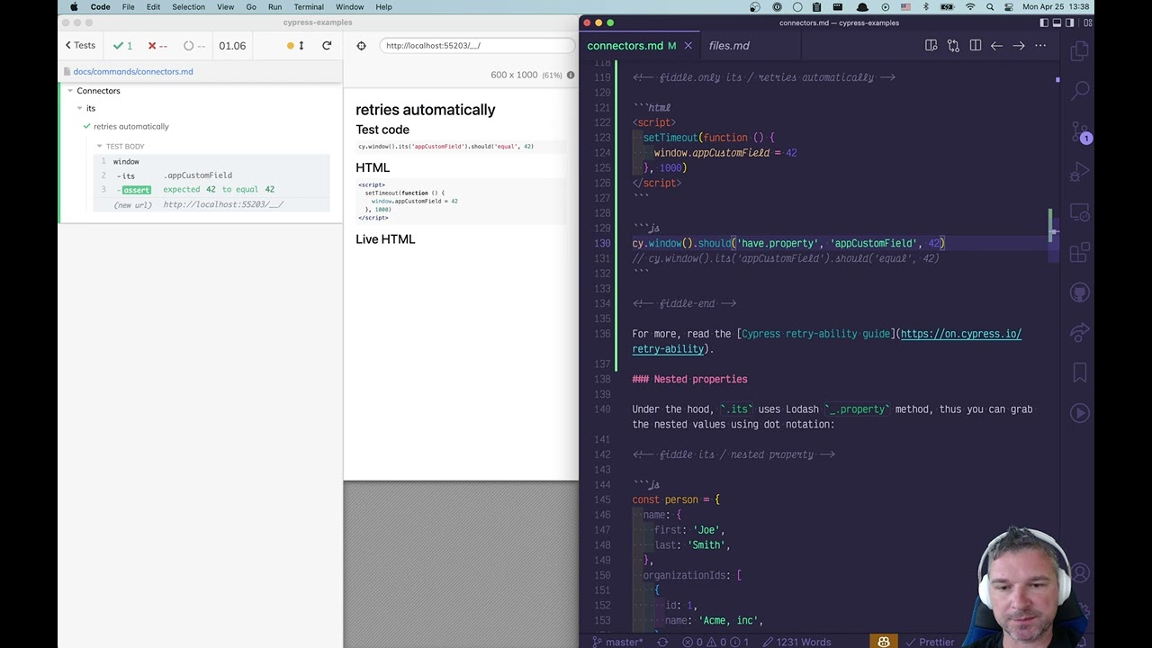Click the Prettier status bar item
This screenshot has height=648, width=1152.
click(929, 642)
